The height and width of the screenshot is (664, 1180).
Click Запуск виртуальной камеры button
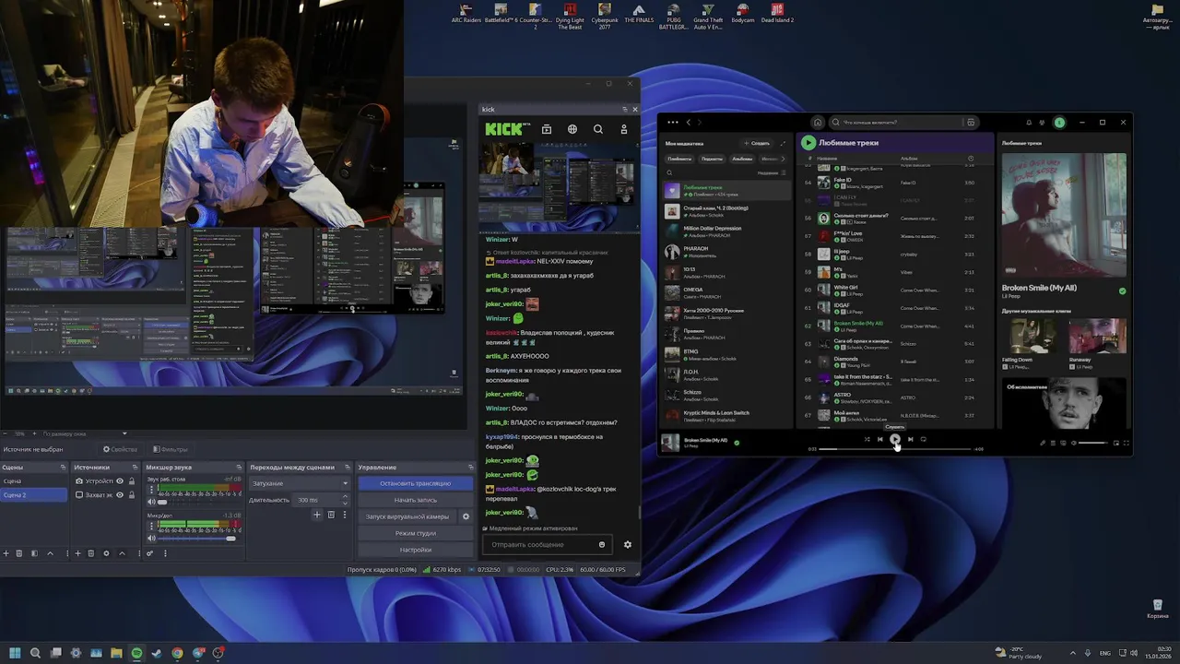click(x=407, y=516)
